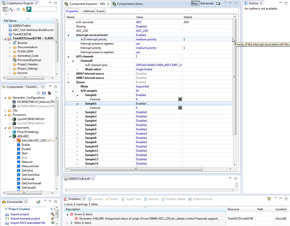The height and width of the screenshot is (226, 290).
Task: Open the search magnifier in Projects toolbar
Action: [x=28, y=10]
